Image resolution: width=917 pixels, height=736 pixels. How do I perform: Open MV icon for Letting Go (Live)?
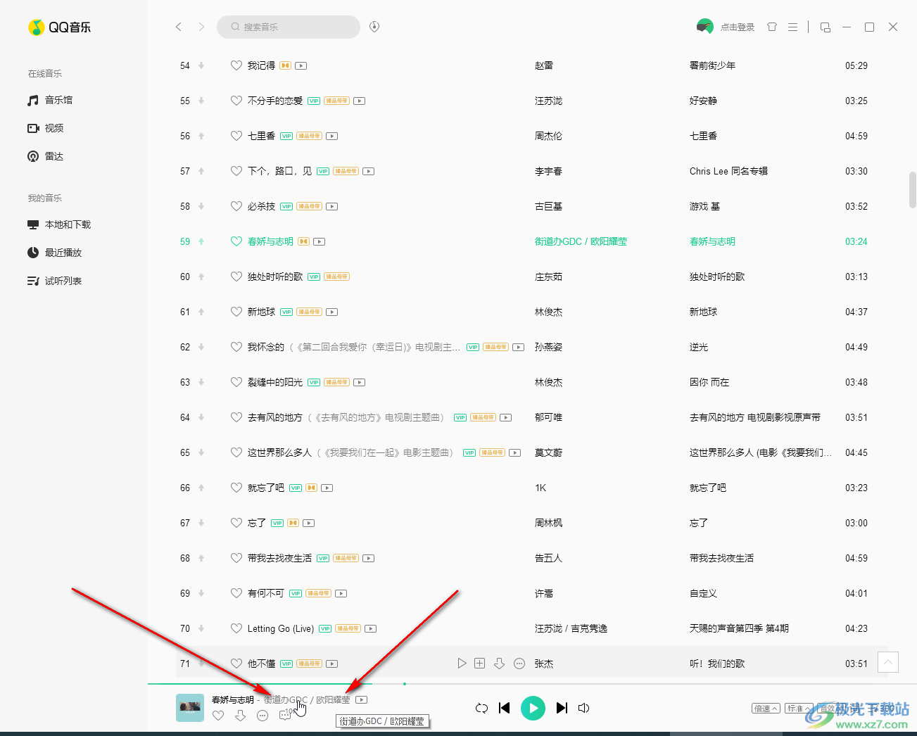[x=371, y=628]
